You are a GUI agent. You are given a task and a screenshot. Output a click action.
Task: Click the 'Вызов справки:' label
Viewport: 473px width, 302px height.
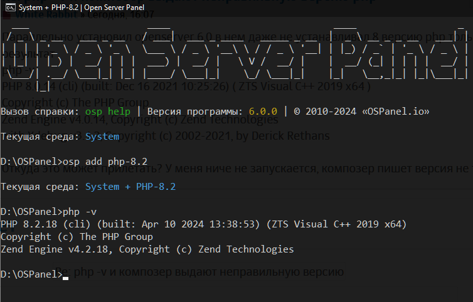(40, 112)
